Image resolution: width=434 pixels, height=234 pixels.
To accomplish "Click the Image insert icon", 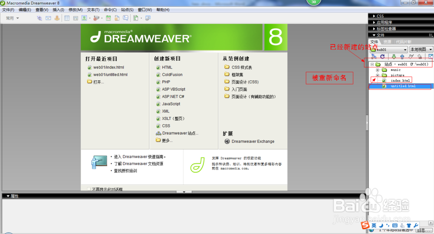I will (84, 18).
